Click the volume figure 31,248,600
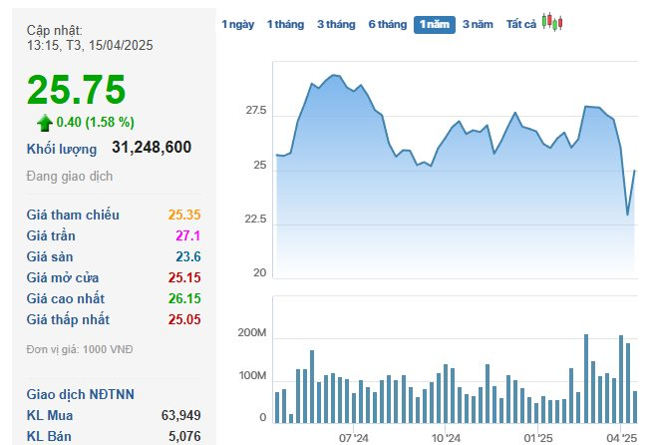The height and width of the screenshot is (445, 651). [x=152, y=148]
